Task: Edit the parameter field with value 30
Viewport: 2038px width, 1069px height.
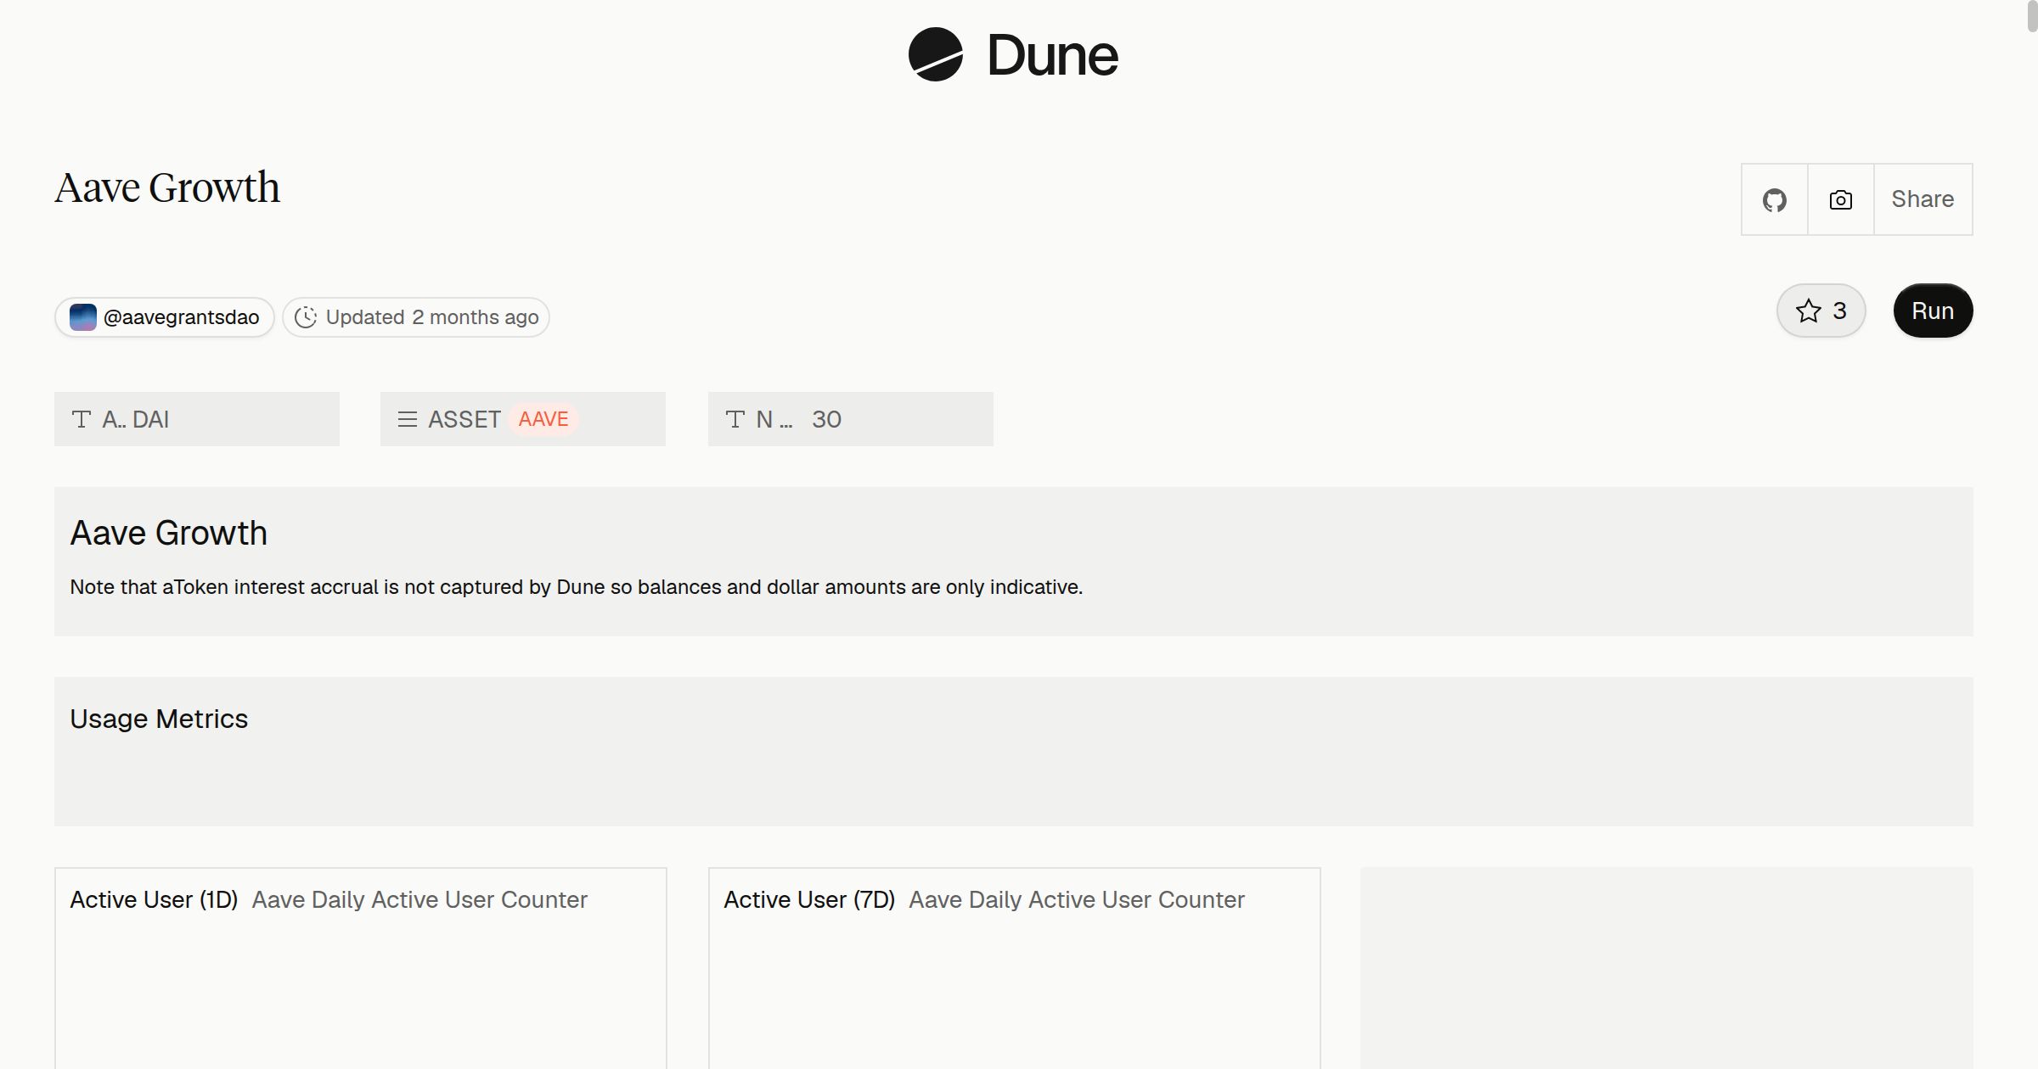Action: [851, 419]
